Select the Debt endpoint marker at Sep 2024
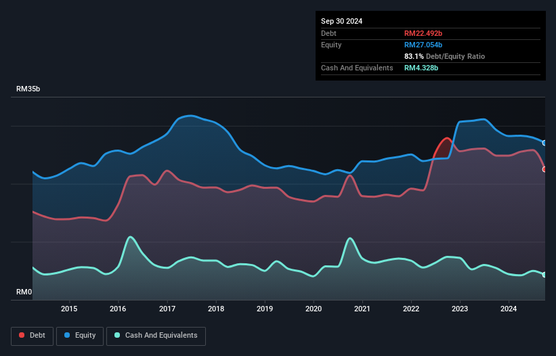The width and height of the screenshot is (556, 356). coord(544,169)
